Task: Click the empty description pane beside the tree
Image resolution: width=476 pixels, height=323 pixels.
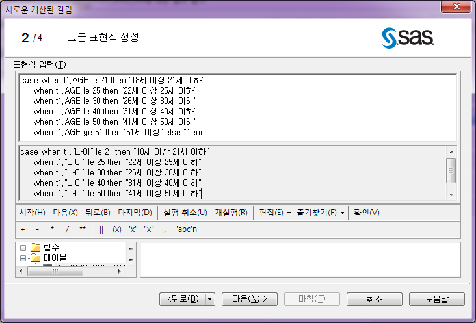Action: [300, 259]
